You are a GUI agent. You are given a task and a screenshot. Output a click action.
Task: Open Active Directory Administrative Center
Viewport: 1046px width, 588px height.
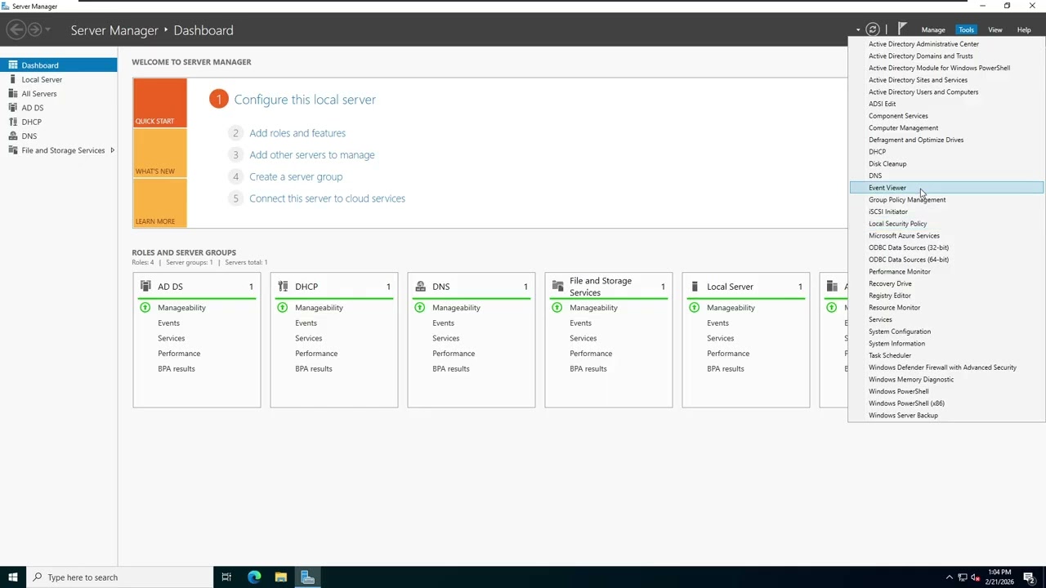point(946,44)
